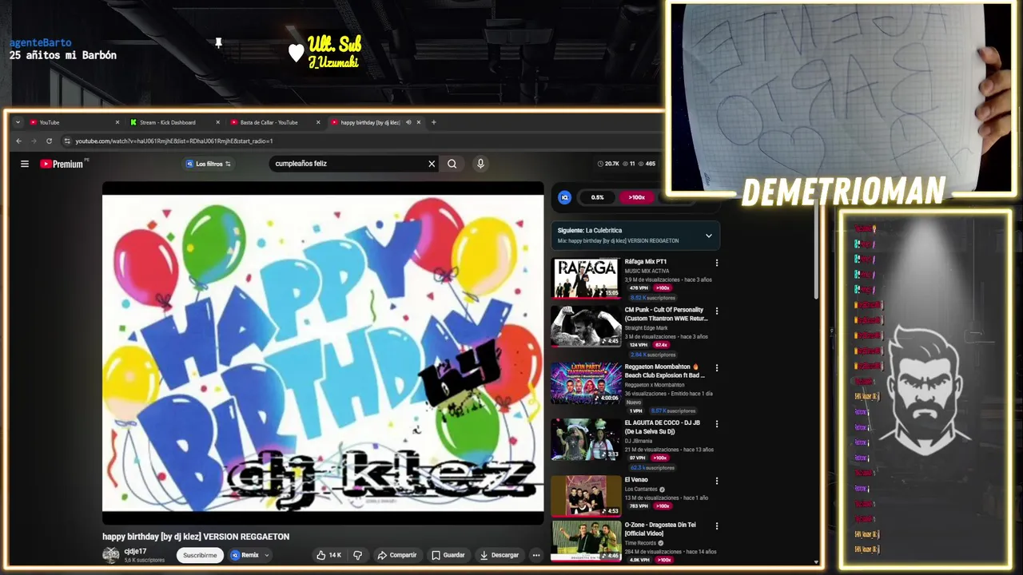Viewport: 1023px width, 575px height.
Task: Select the 0.5% filter chip
Action: click(597, 197)
